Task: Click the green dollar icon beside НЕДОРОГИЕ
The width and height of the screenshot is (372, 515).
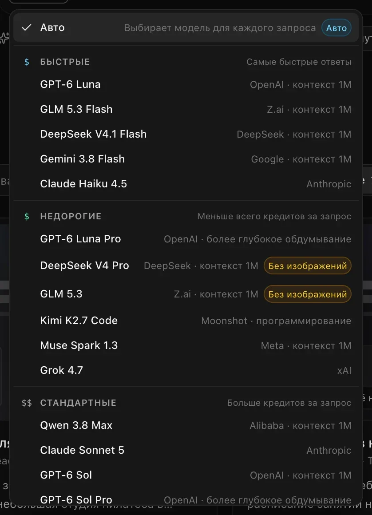Action: (27, 217)
